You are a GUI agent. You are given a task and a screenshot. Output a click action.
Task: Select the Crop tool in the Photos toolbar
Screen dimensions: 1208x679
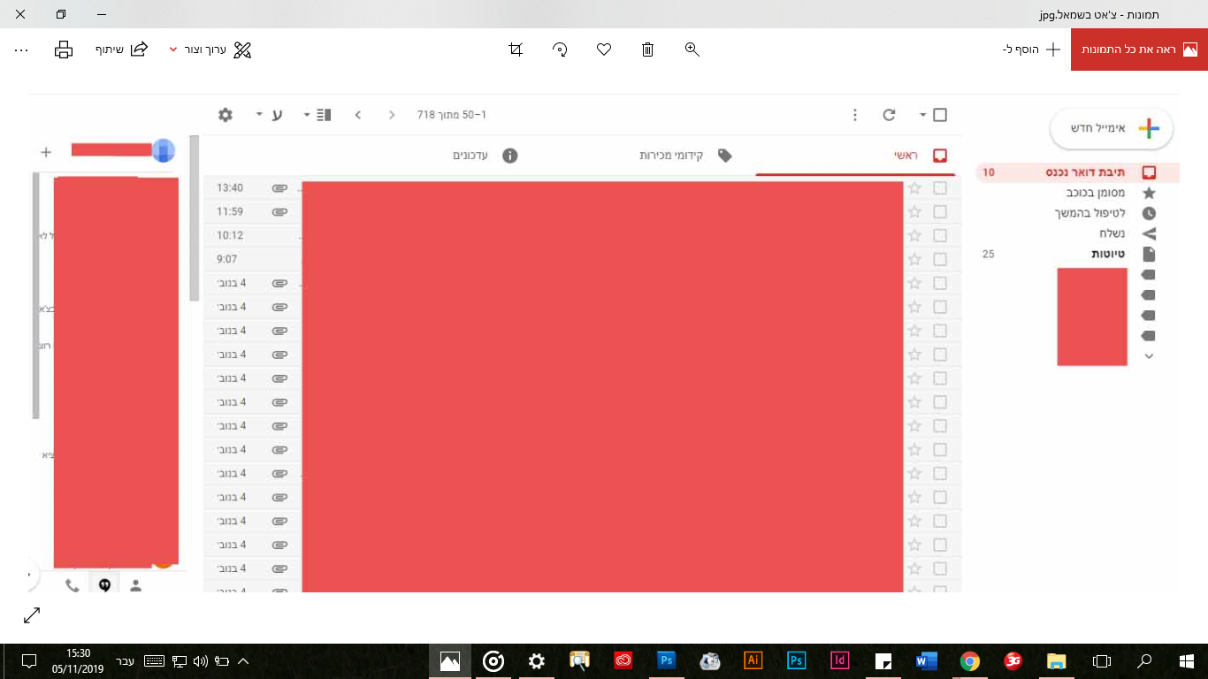pyautogui.click(x=515, y=50)
